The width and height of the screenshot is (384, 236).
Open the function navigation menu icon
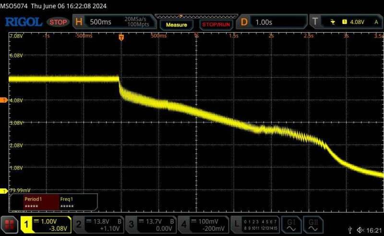coord(9,224)
